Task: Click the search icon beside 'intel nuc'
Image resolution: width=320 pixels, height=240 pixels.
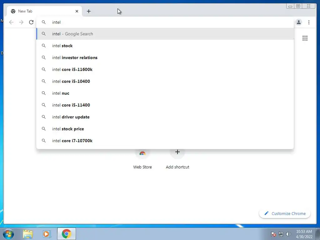Action: click(x=44, y=93)
